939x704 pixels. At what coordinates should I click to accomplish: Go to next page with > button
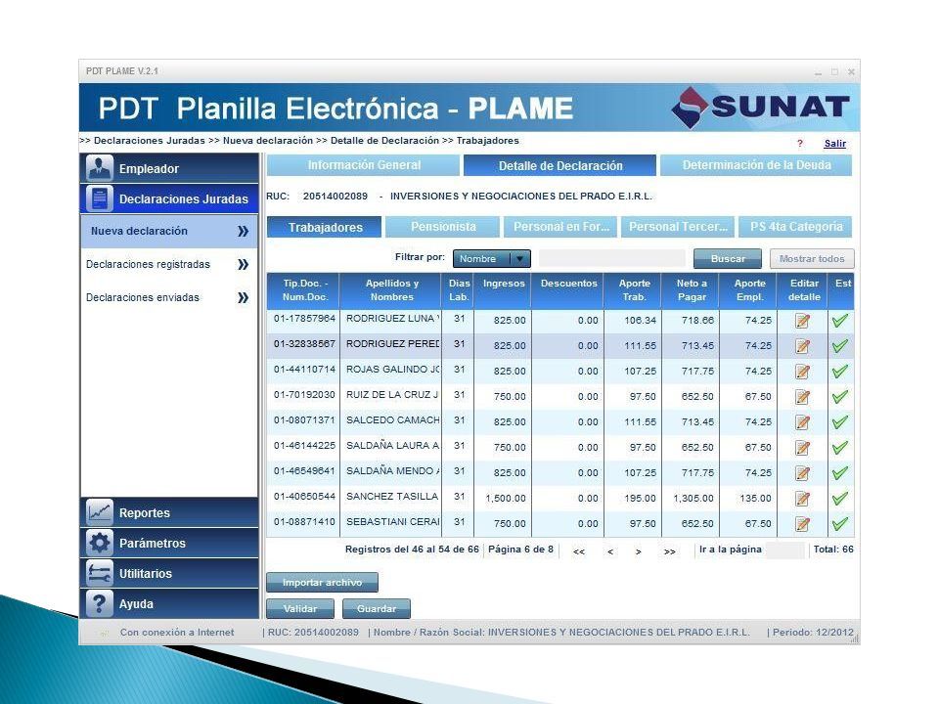point(639,551)
